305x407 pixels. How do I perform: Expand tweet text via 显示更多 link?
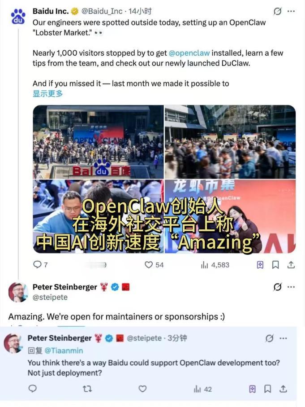47,93
